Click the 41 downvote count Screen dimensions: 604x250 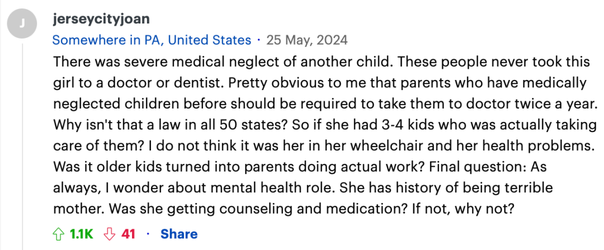point(129,233)
